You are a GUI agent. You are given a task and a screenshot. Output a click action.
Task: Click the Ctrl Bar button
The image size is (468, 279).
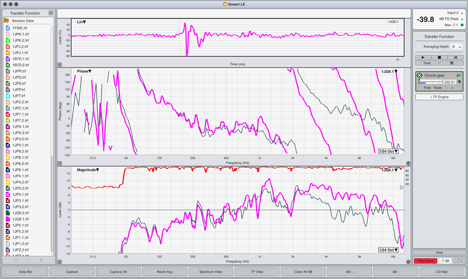pos(442,272)
